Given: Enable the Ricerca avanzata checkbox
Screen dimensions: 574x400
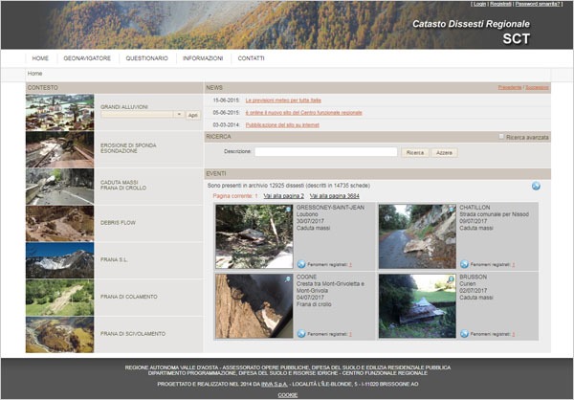Looking at the screenshot, I should [x=501, y=137].
